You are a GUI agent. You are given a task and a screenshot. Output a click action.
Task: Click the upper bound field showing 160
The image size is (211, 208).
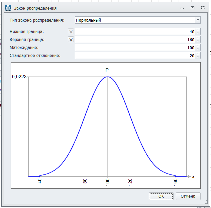135,40
